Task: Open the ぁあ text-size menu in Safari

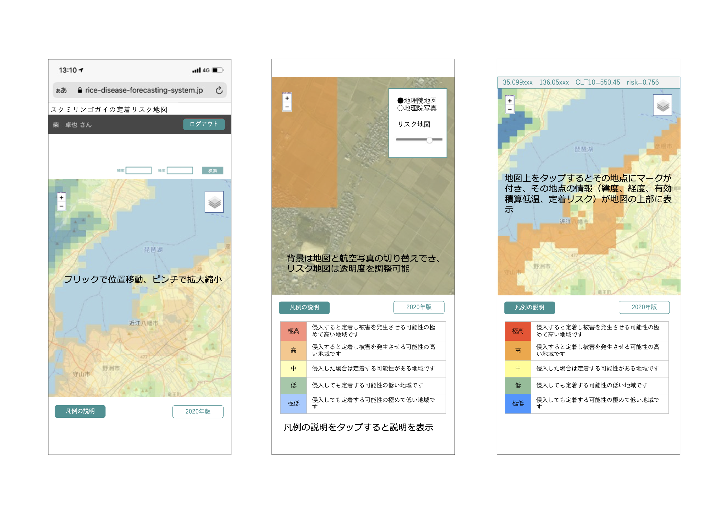Action: [x=62, y=90]
